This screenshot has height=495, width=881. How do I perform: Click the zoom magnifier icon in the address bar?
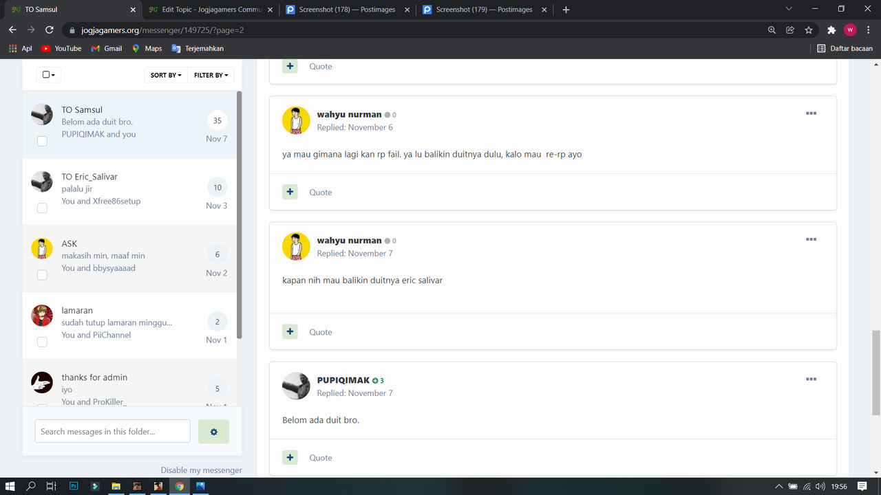[x=772, y=30]
